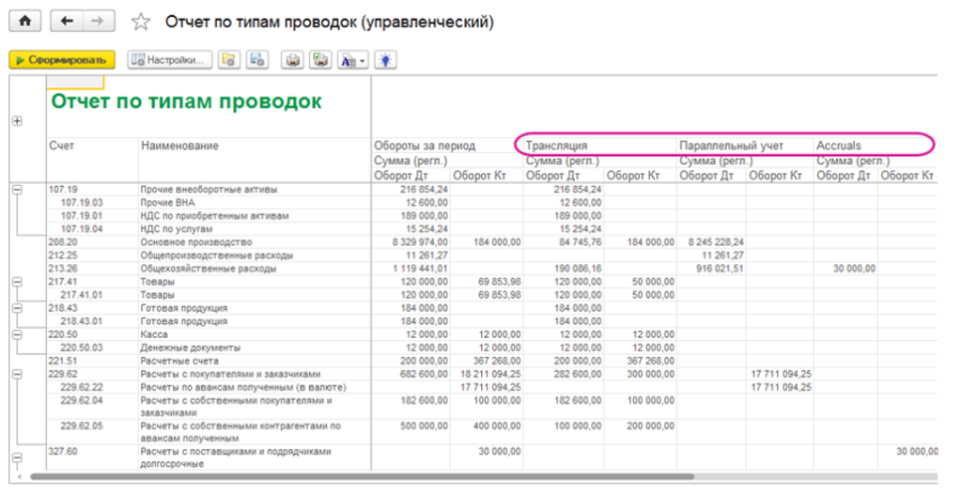Click the diskette icon to save settings
The width and height of the screenshot is (962, 495).
pos(256,60)
